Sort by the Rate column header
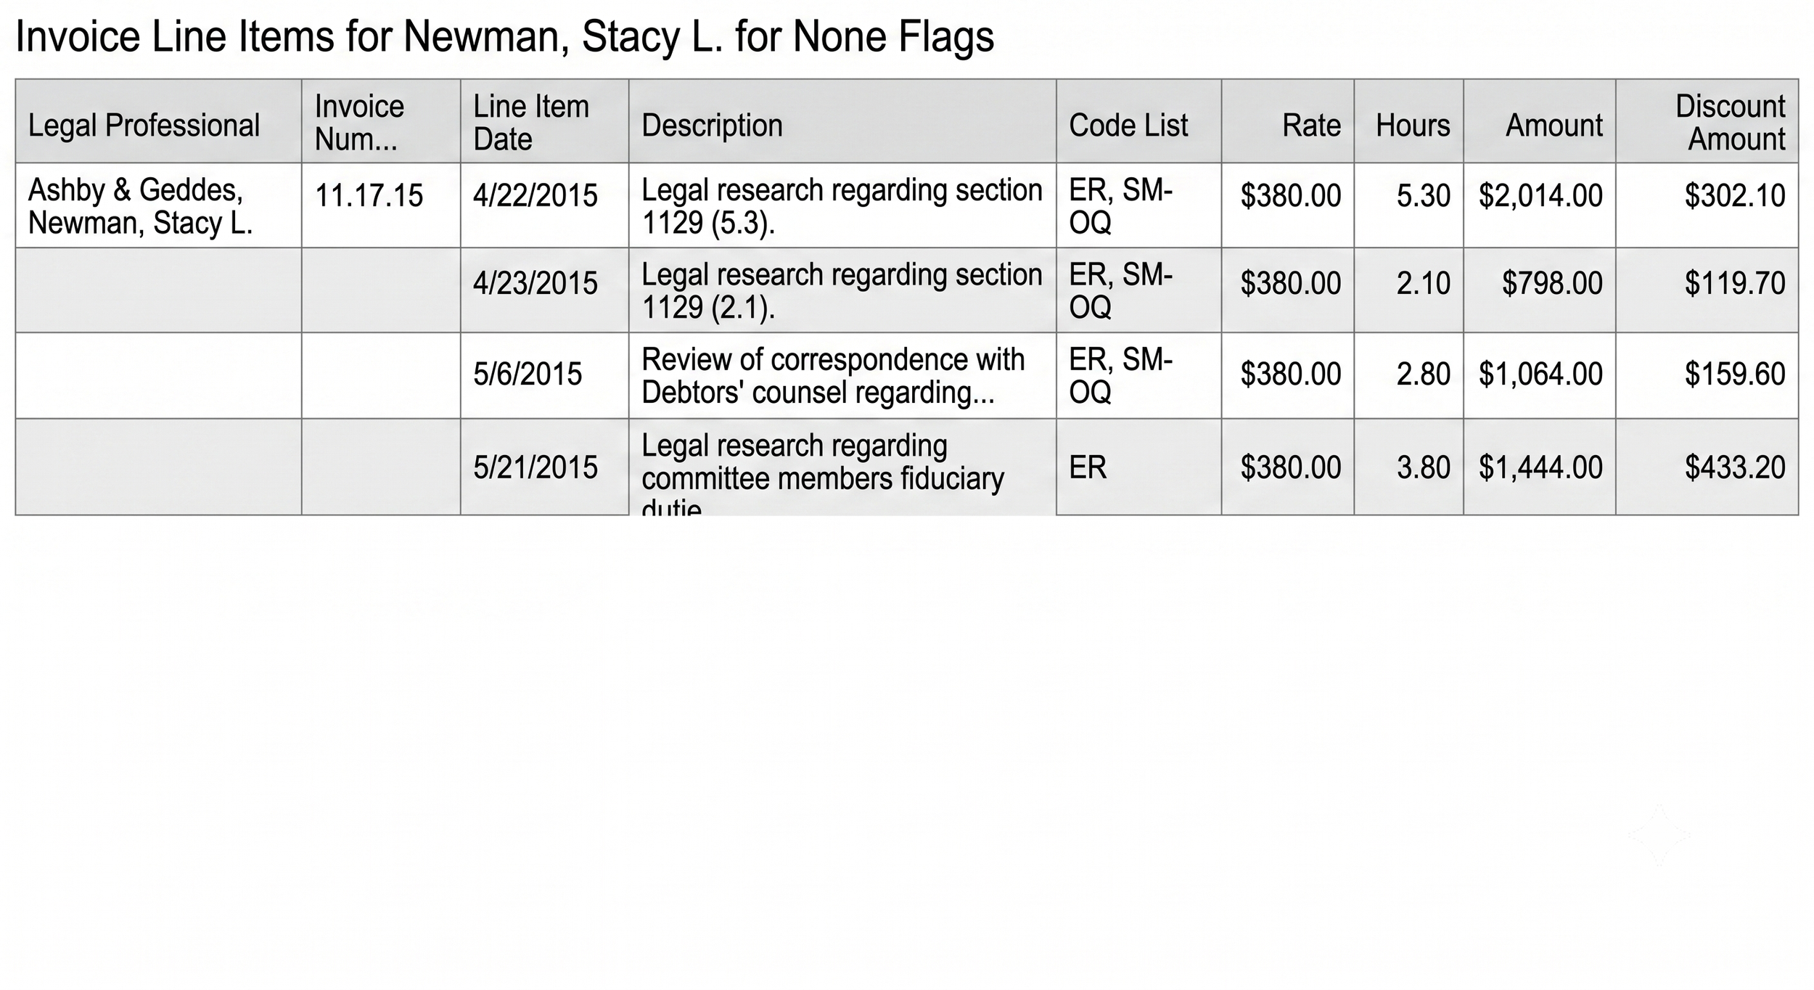Screen dimensions: 1814x990 click(x=1288, y=121)
